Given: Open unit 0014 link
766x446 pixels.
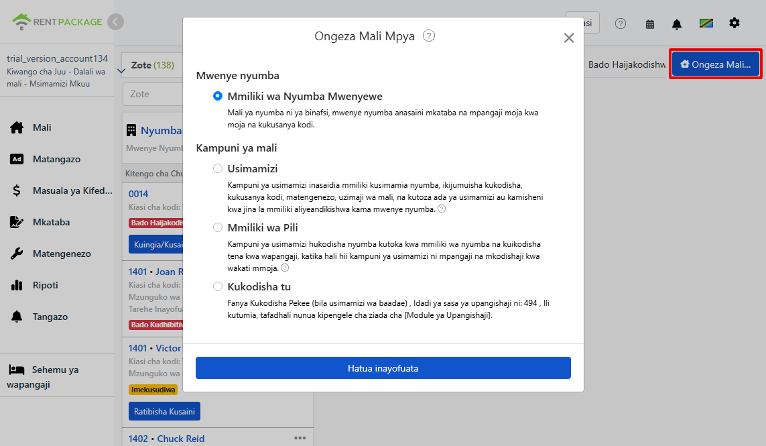Looking at the screenshot, I should [138, 194].
